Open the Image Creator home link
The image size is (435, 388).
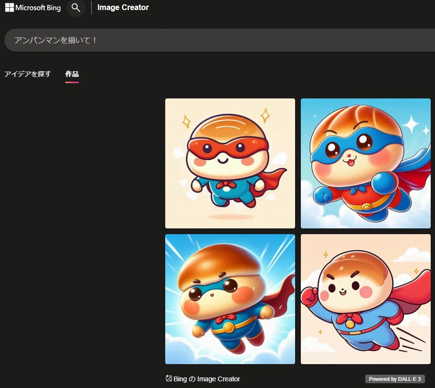[x=123, y=8]
